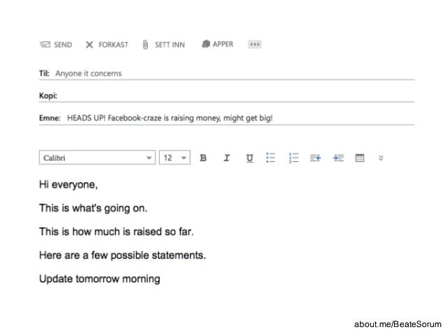Click the about.me/BeateSorum link text
Viewport: 445px width, 334px height.
tap(398, 324)
